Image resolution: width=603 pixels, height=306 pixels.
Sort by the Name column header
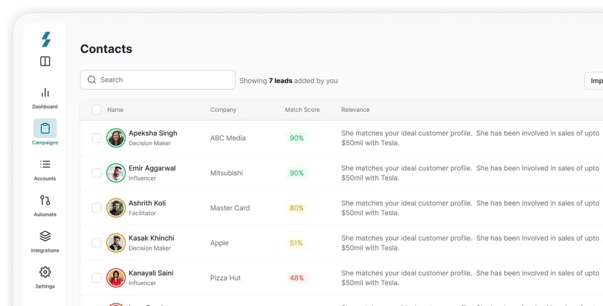(115, 109)
